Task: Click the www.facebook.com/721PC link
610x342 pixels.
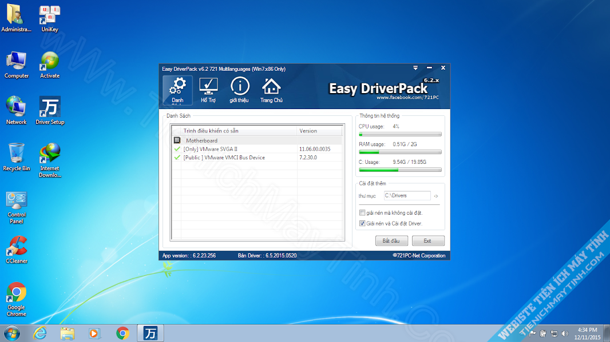Action: [407, 98]
